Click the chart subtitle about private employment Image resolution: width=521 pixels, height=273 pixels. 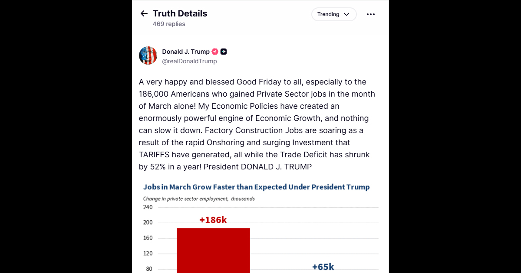point(199,199)
